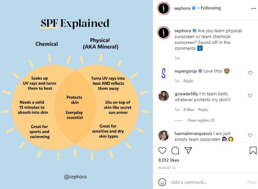This screenshot has height=189, width=258.
Task: Open the three-dot more options menu
Action: pyautogui.click(x=254, y=8)
